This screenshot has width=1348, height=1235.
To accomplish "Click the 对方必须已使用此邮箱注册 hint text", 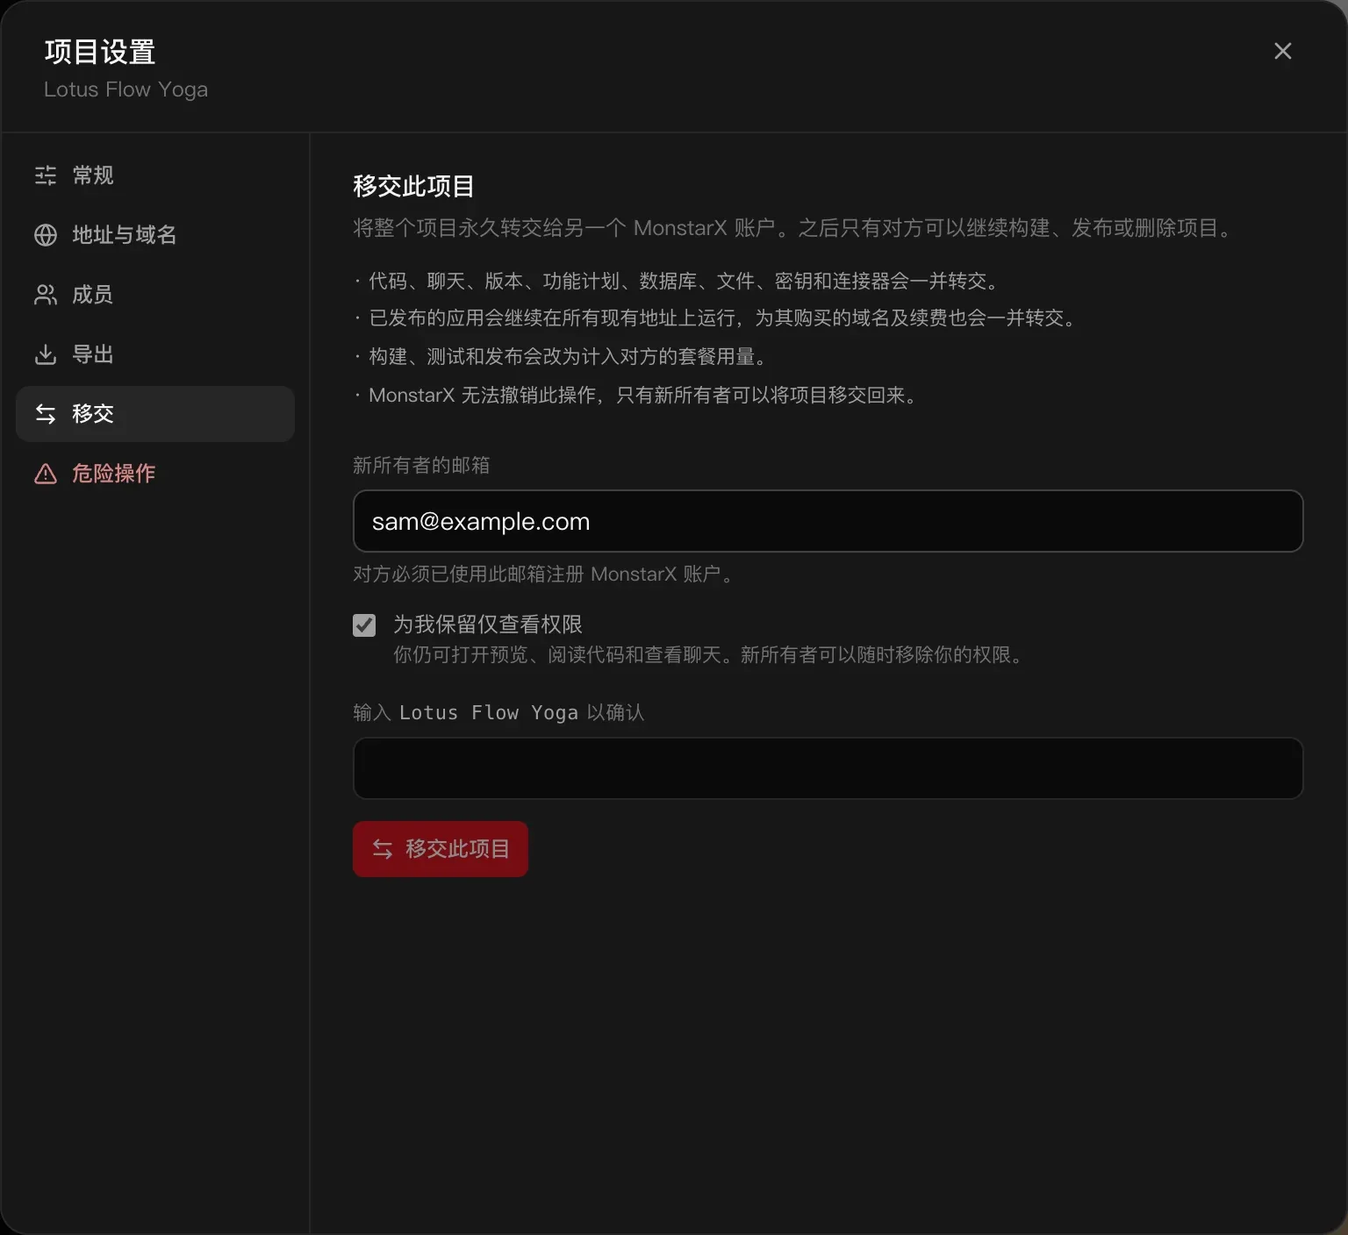I will 544,574.
